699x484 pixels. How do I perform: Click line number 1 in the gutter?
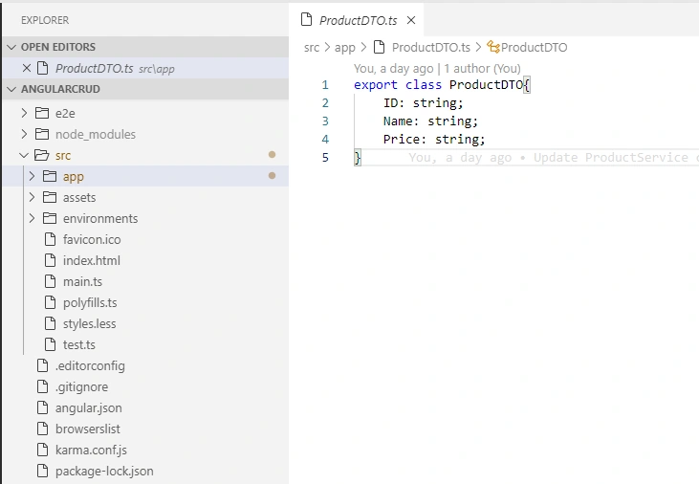coord(325,85)
